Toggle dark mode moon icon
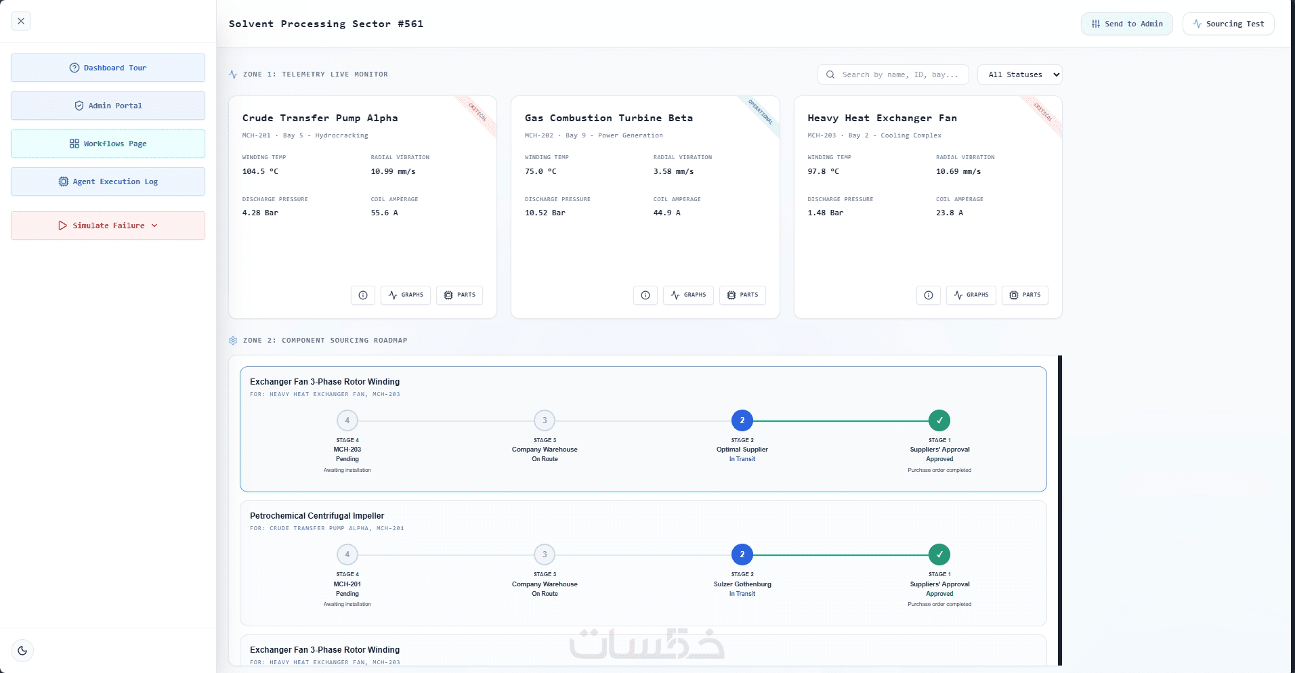 tap(22, 651)
